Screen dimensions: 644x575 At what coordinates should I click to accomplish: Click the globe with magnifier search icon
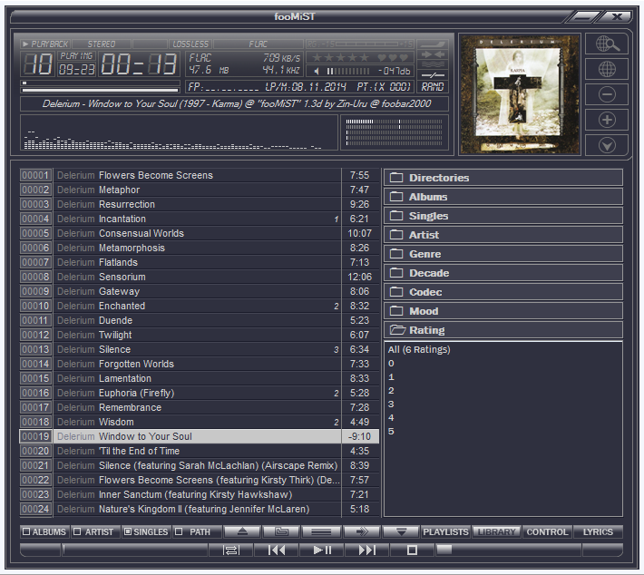(607, 44)
